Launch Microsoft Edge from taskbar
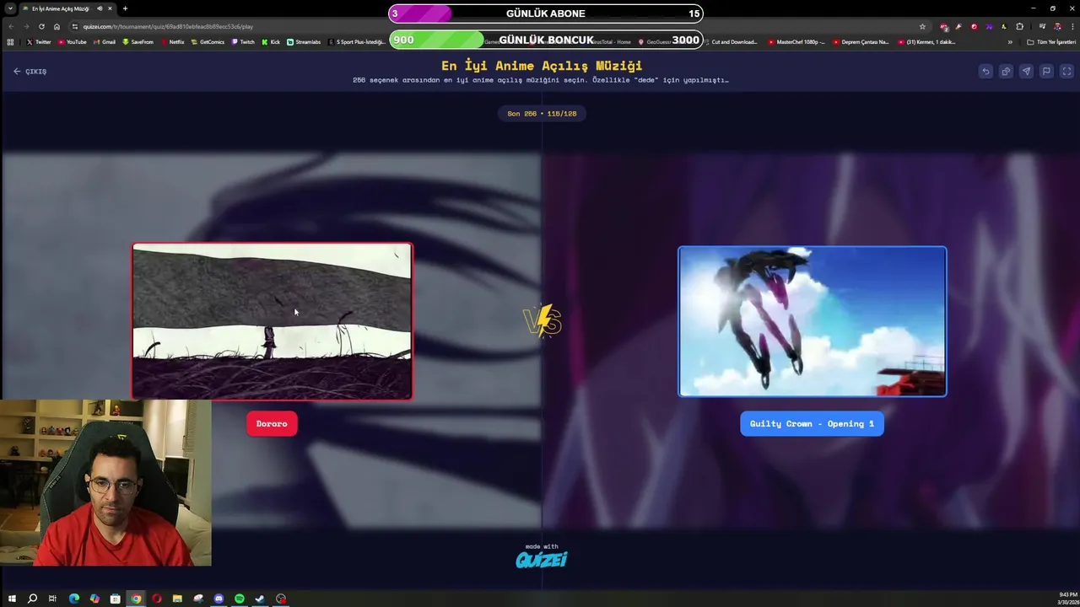The height and width of the screenshot is (607, 1080). pyautogui.click(x=73, y=599)
